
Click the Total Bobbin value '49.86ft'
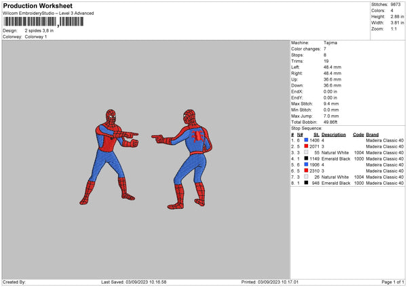pyautogui.click(x=330, y=122)
